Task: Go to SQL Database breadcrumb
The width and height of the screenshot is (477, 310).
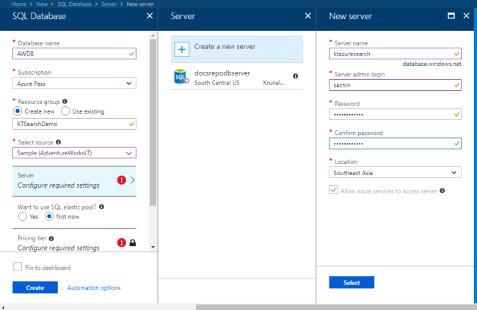Action: [x=75, y=4]
